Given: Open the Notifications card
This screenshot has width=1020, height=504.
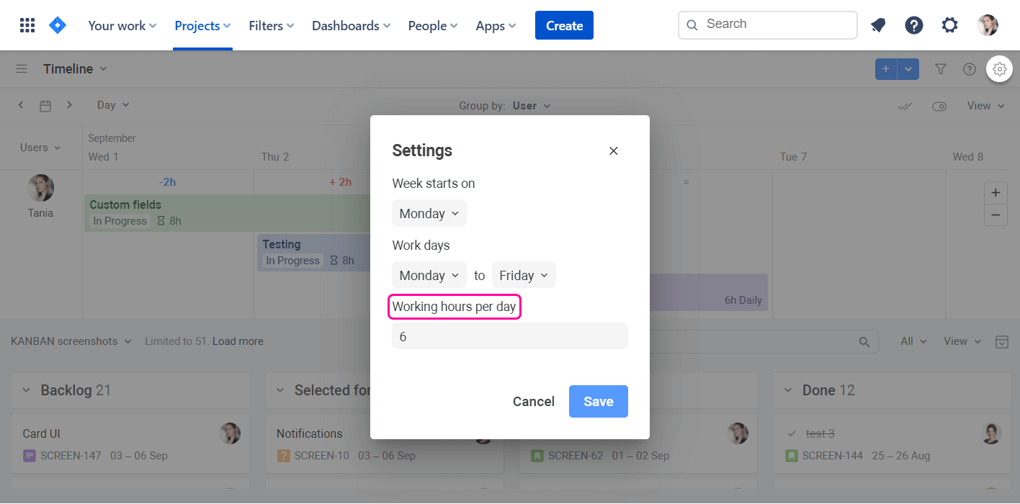Looking at the screenshot, I should (384, 444).
